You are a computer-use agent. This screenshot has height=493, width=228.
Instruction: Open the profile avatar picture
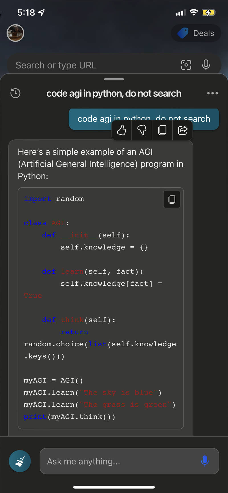[x=15, y=33]
